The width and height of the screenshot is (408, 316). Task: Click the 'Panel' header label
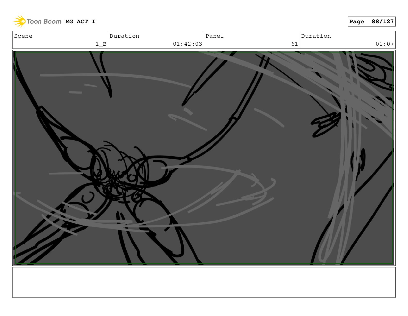(x=215, y=36)
